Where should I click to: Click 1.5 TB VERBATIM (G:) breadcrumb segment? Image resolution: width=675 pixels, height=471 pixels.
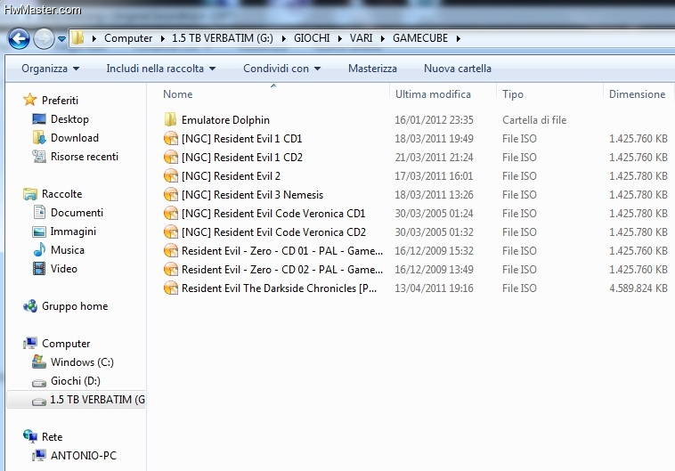[x=223, y=38]
